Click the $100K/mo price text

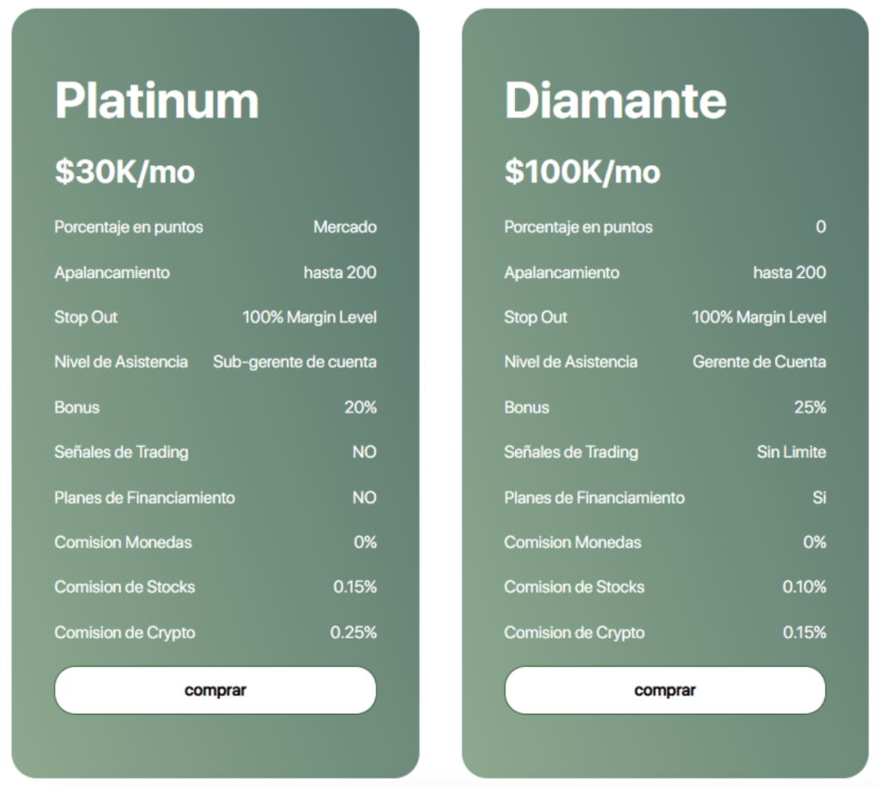pyautogui.click(x=582, y=172)
